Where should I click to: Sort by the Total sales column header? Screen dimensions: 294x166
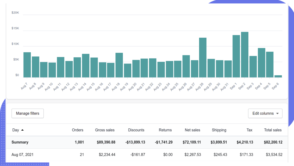pos(273,130)
